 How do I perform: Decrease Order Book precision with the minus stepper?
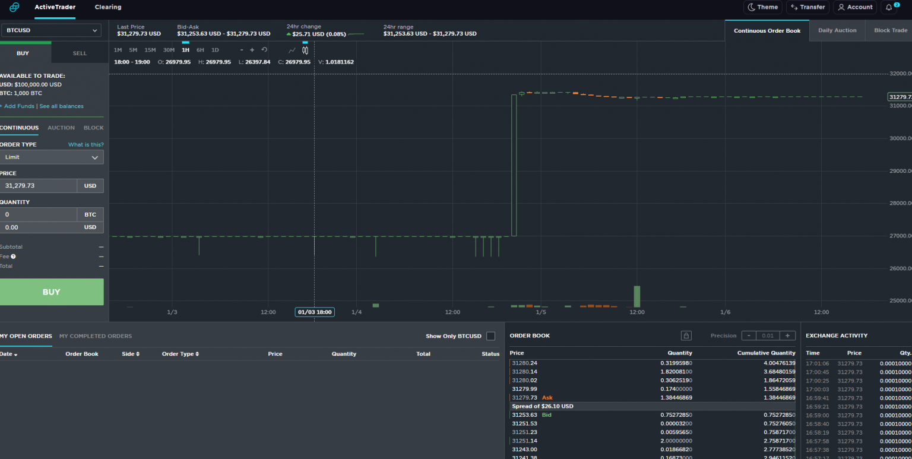749,335
